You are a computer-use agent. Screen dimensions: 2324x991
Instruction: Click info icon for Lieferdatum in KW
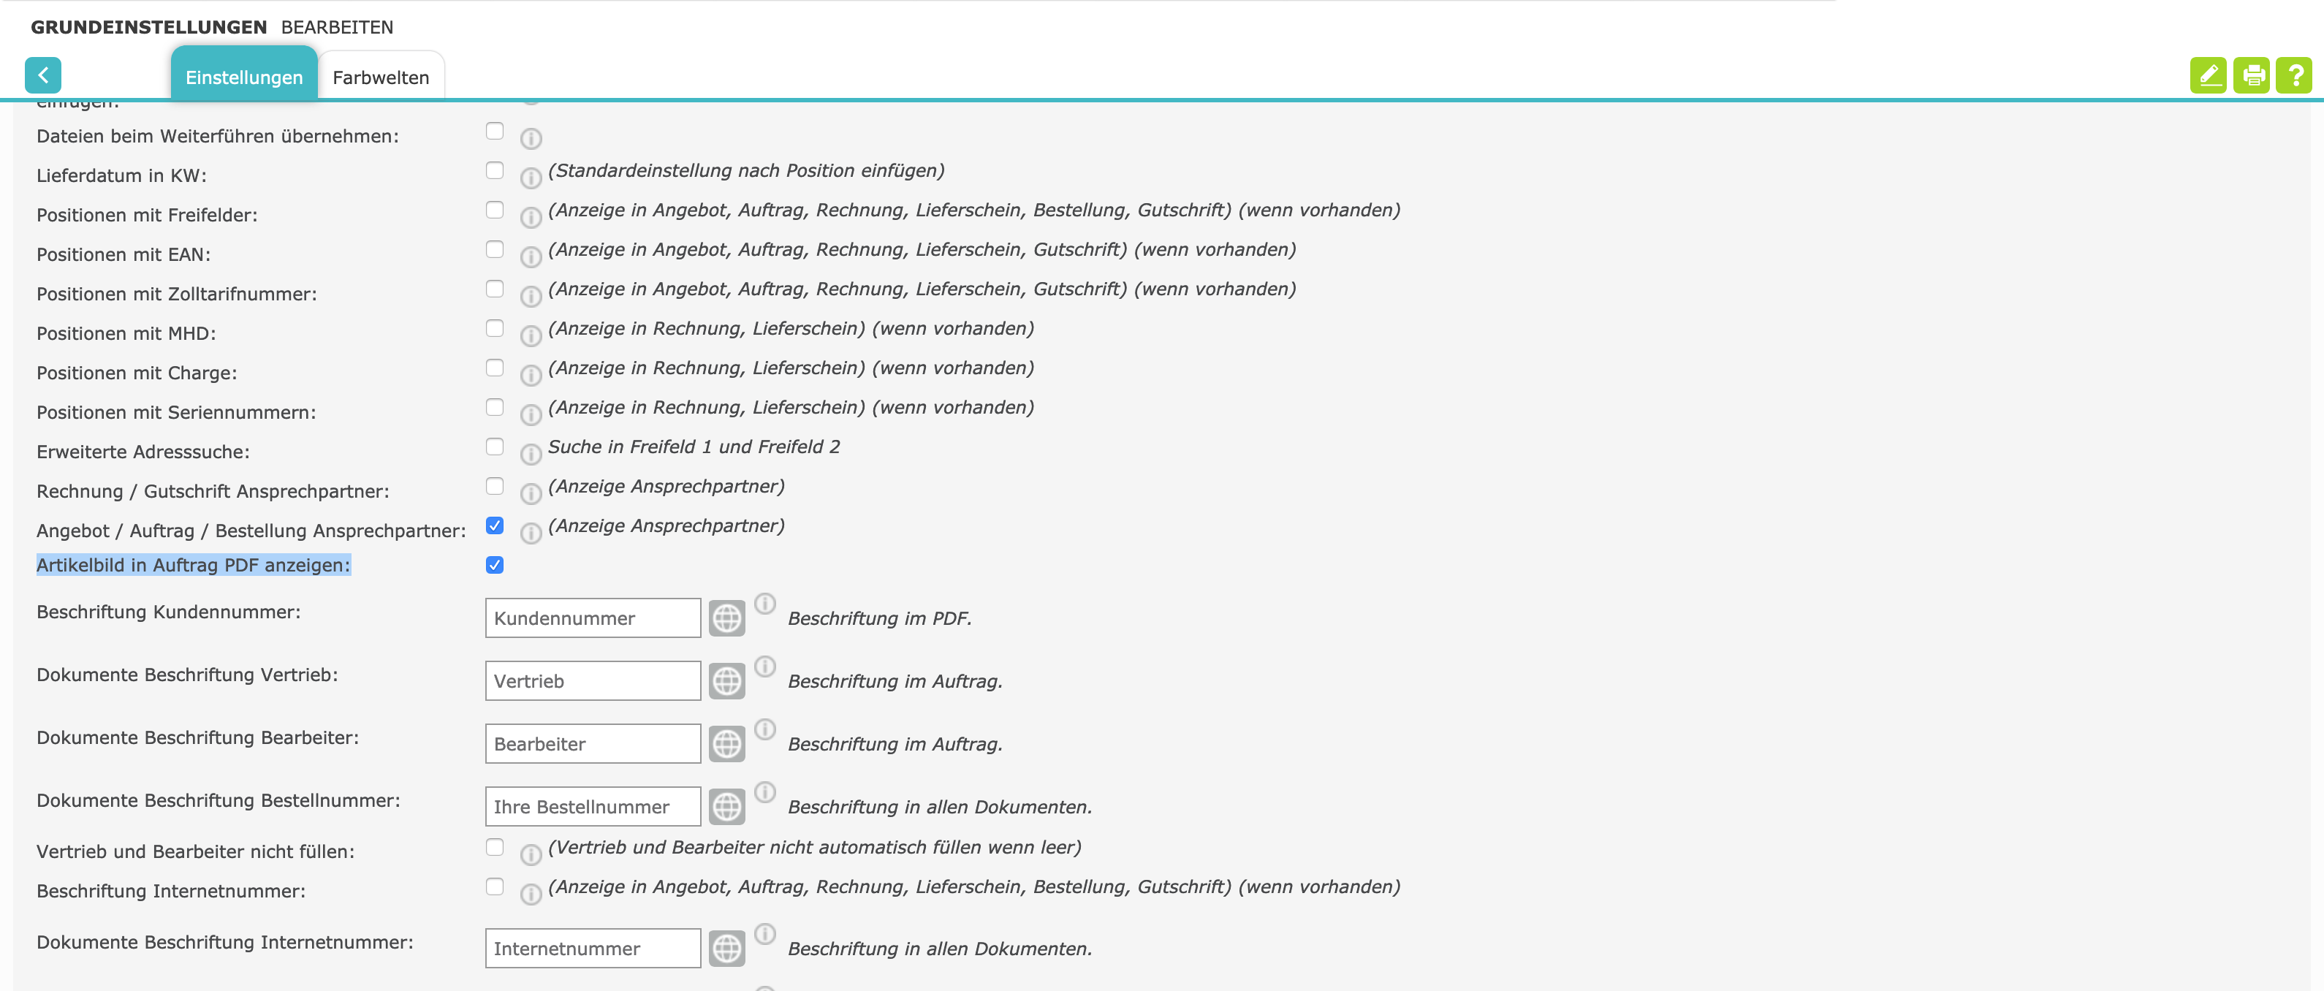[531, 178]
